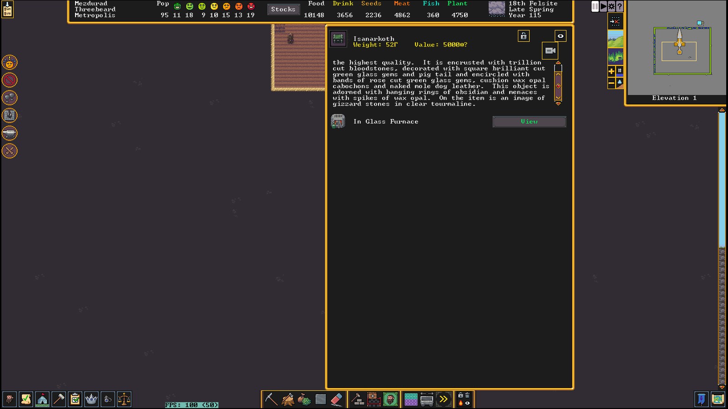The image size is (728, 409).
Task: Choose the eraser designation tool
Action: [336, 399]
